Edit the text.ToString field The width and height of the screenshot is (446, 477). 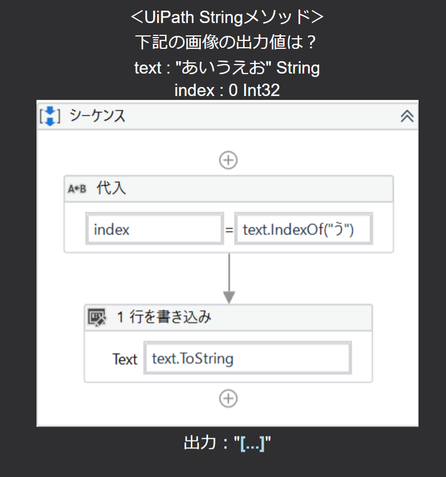coord(247,358)
